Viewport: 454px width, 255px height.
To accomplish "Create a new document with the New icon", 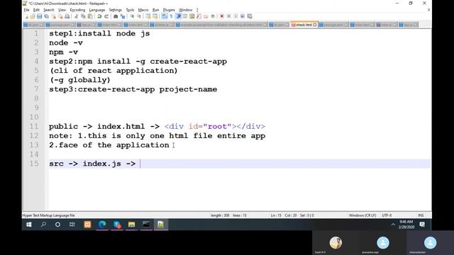I will coord(26,16).
